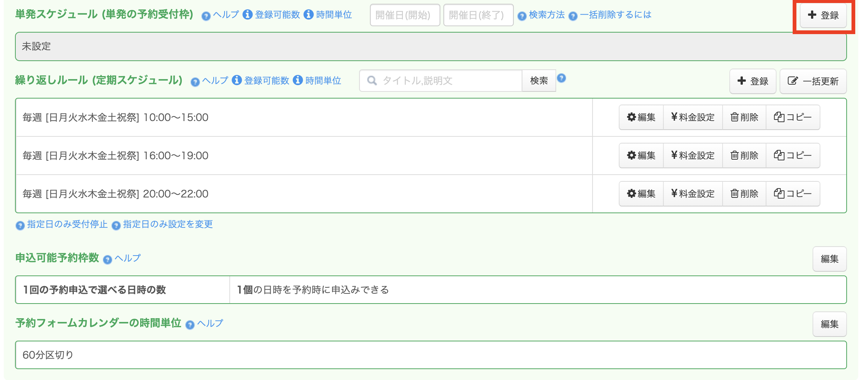Click the 時間単位 info icon in 繰り返しルール header
The image size is (862, 380).
click(x=298, y=80)
